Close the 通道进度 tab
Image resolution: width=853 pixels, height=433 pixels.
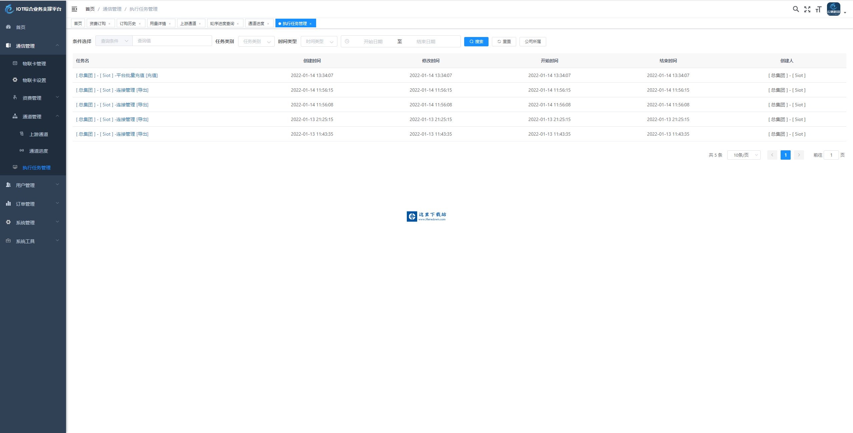tap(268, 24)
